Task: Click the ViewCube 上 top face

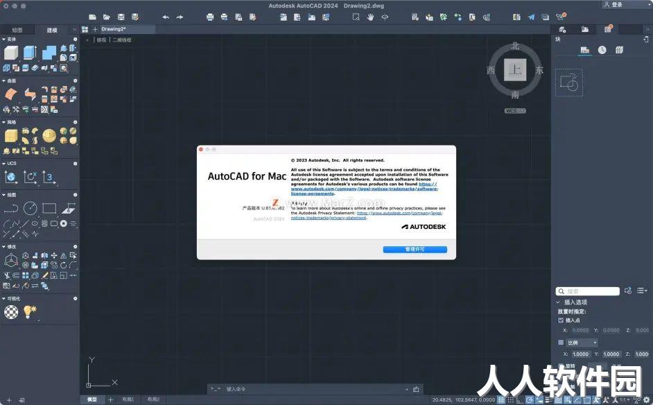Action: (x=515, y=69)
